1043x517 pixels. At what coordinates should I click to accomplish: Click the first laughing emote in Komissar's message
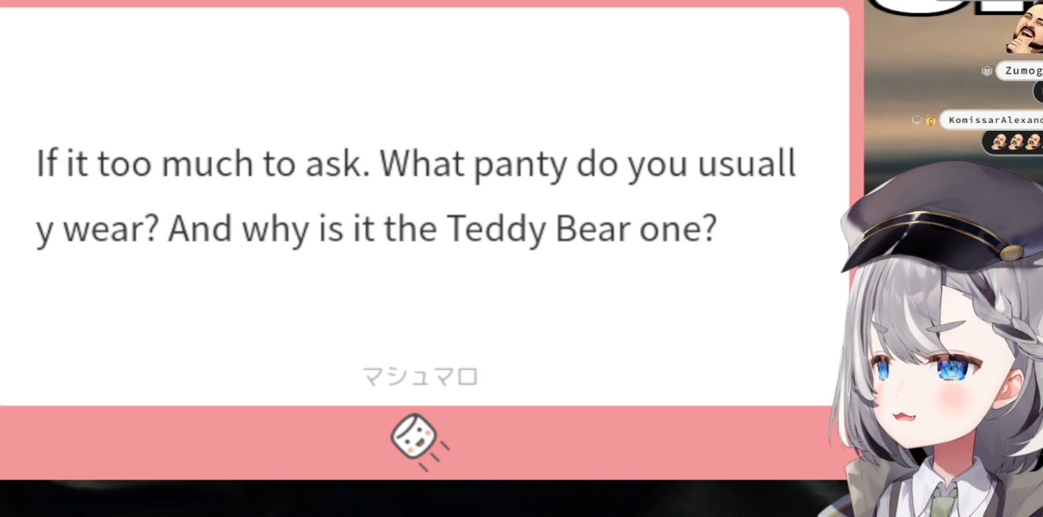[x=999, y=142]
